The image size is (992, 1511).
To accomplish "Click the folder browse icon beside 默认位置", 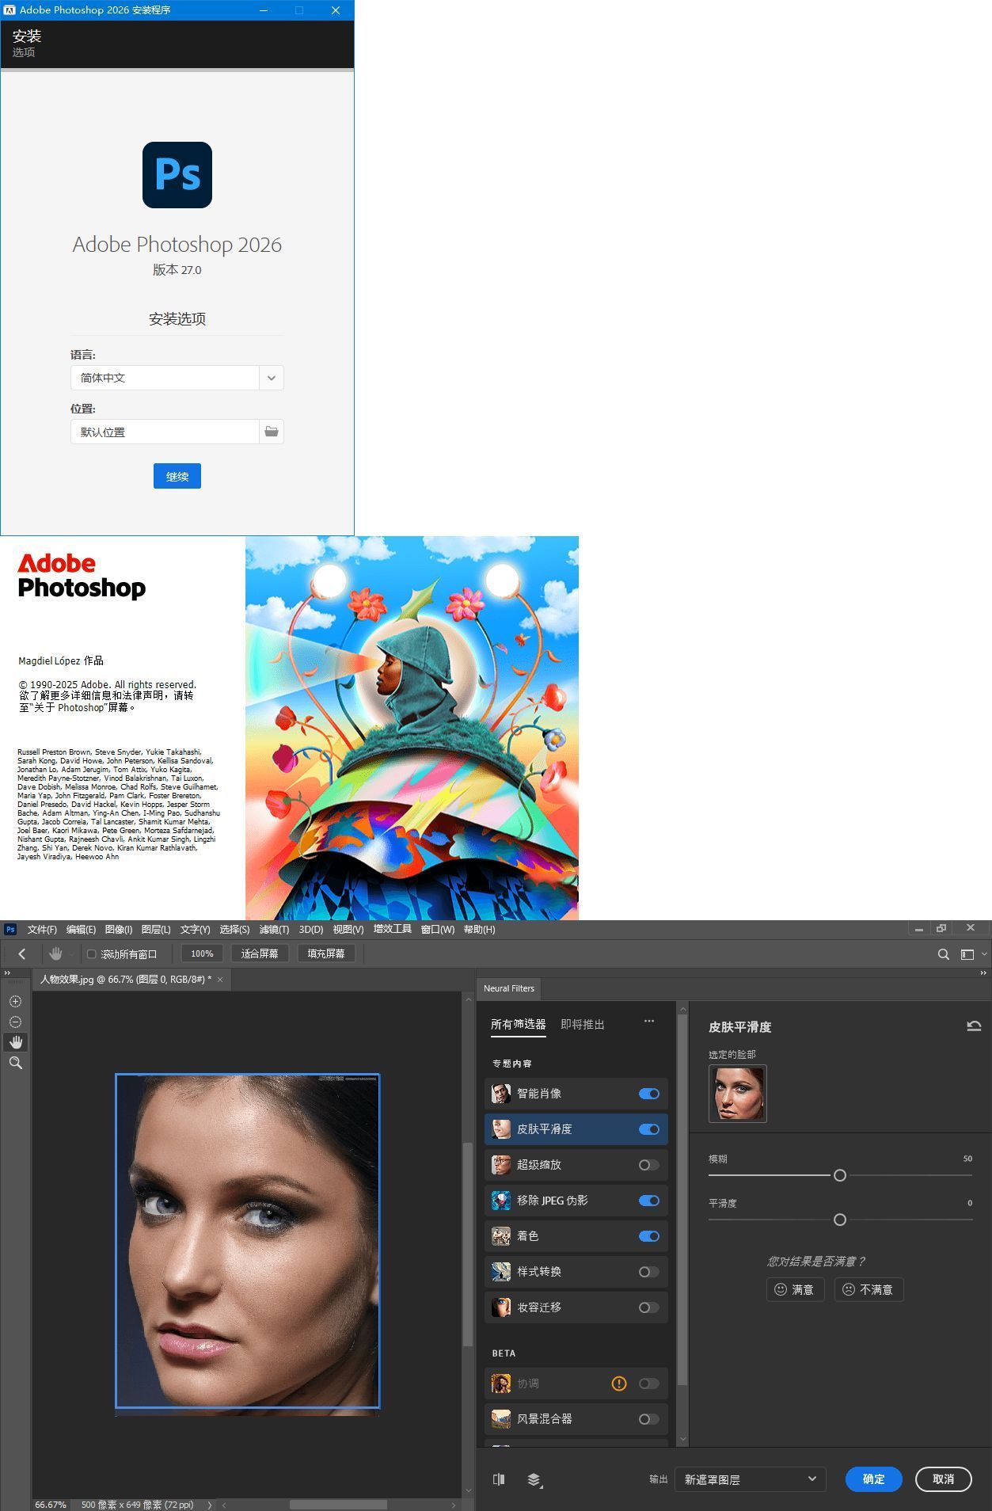I will tap(271, 432).
